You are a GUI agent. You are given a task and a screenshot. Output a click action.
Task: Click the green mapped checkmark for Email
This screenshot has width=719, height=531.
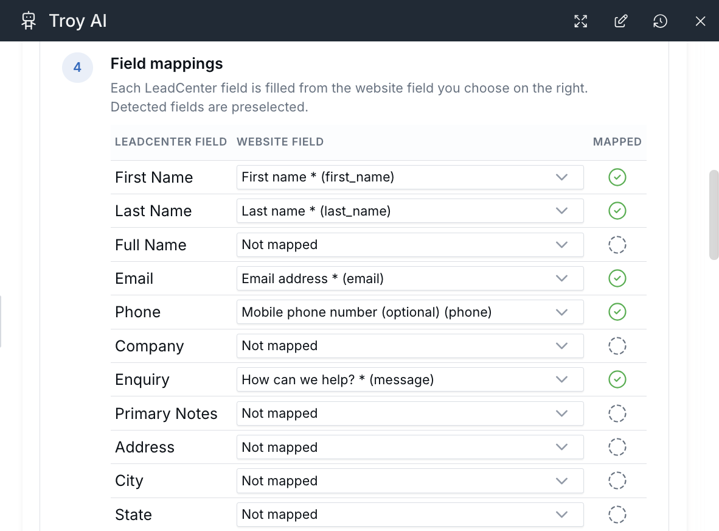click(x=617, y=278)
